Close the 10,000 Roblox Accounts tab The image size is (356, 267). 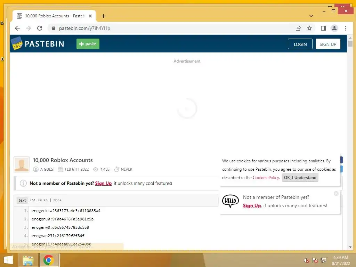point(90,16)
